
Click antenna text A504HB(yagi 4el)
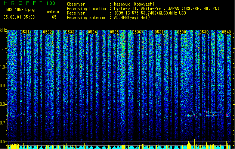tap(132, 18)
